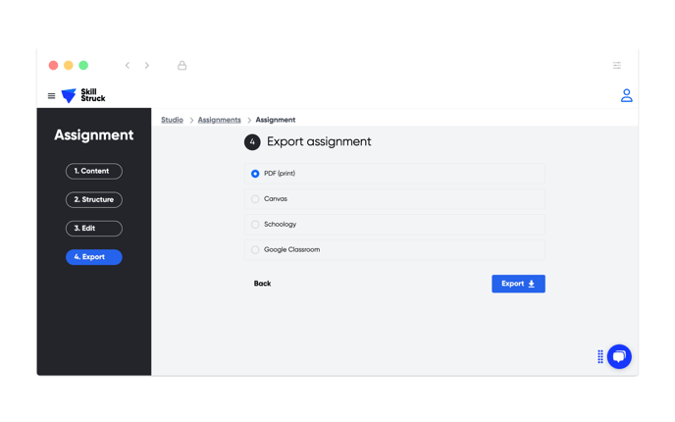Open the chat bubble widget

click(619, 356)
